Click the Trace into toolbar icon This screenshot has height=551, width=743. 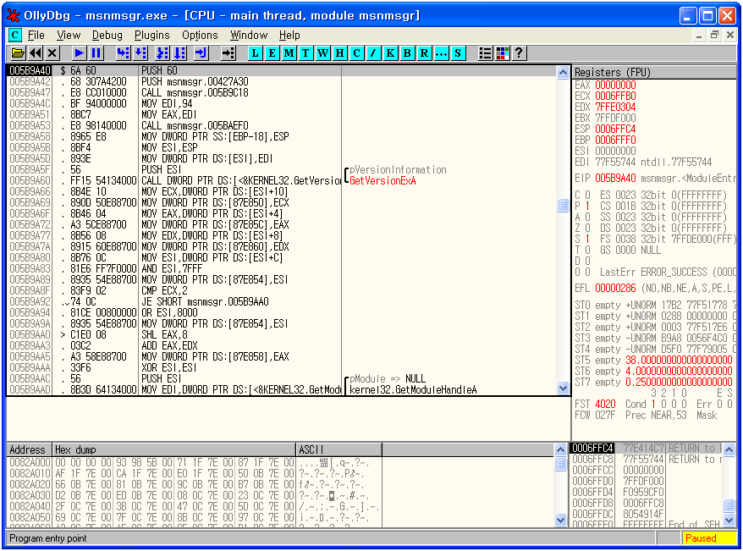pos(162,53)
